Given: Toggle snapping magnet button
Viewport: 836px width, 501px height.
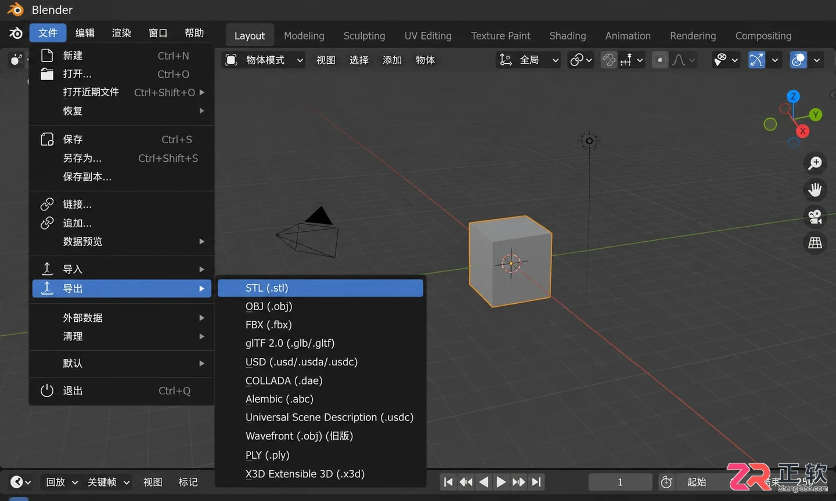Looking at the screenshot, I should (608, 60).
